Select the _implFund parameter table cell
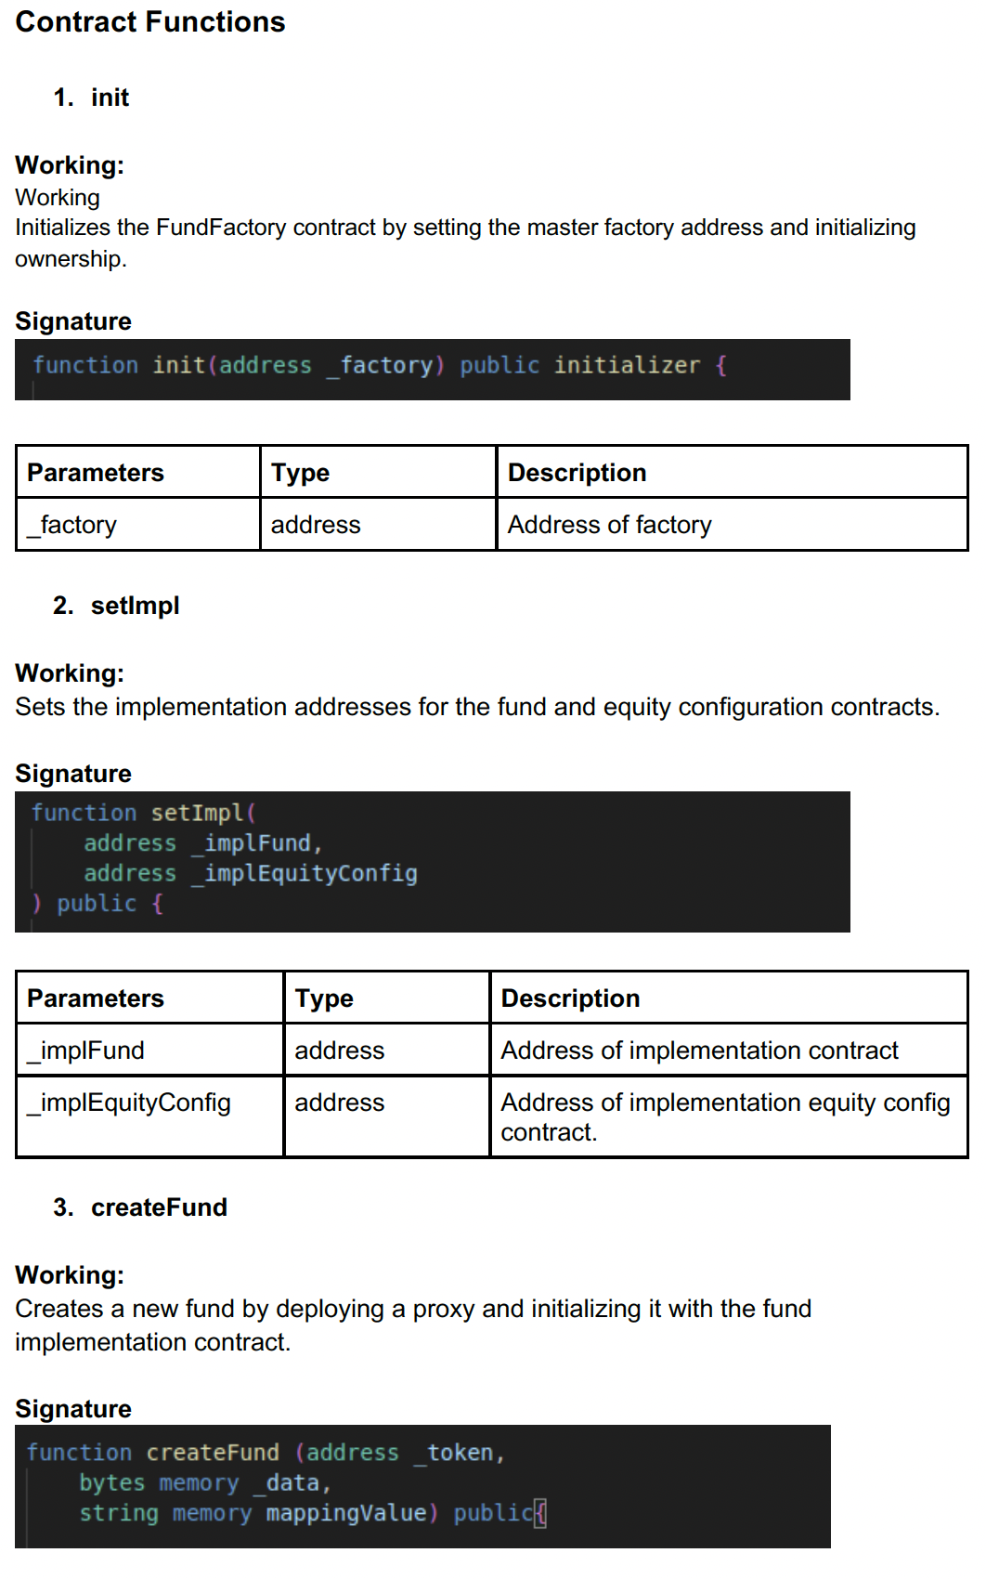The width and height of the screenshot is (986, 1579). coord(149,1050)
